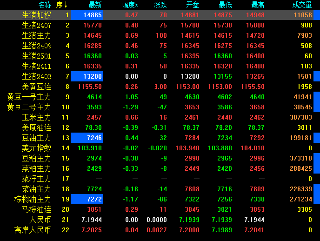The width and height of the screenshot is (320, 241).
Task: Click highlighted latest price 7246
Action: click(x=87, y=138)
